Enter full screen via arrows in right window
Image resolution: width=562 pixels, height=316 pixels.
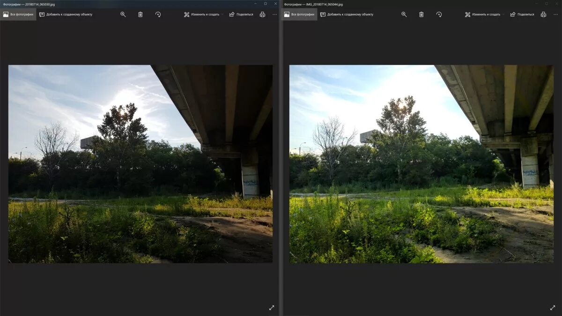(x=553, y=308)
